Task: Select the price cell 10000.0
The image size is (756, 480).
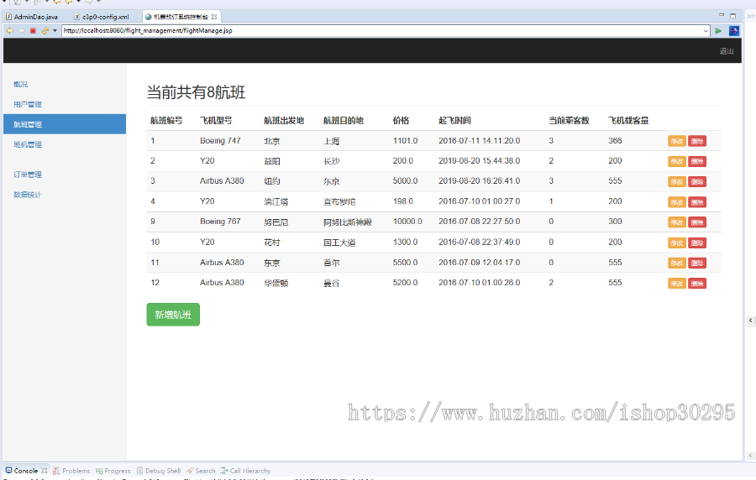Action: [407, 222]
